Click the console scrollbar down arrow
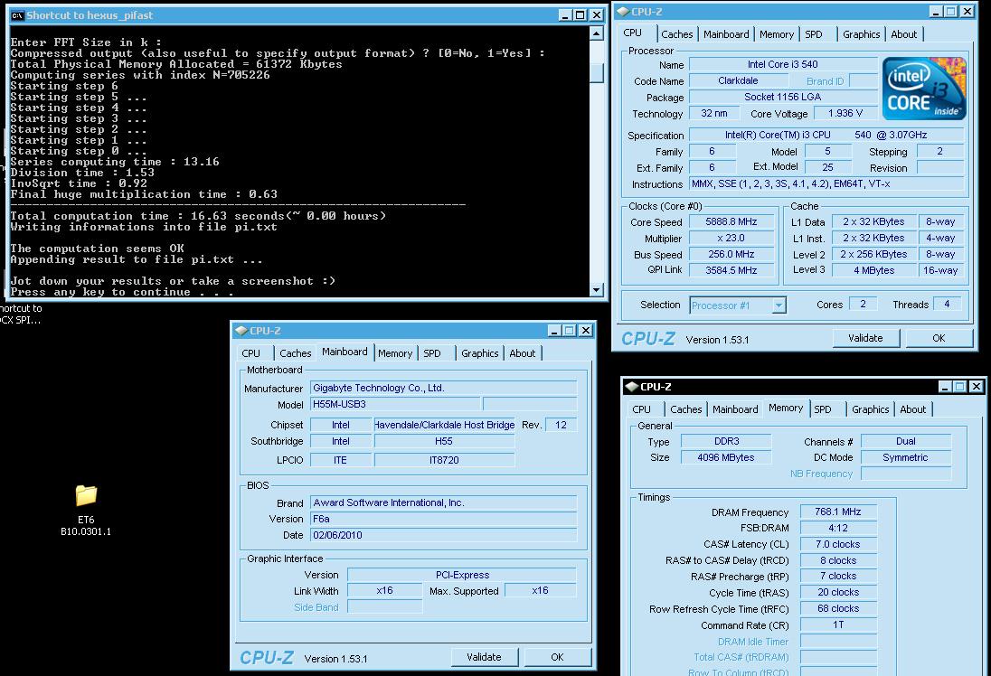The height and width of the screenshot is (676, 991). 596,290
